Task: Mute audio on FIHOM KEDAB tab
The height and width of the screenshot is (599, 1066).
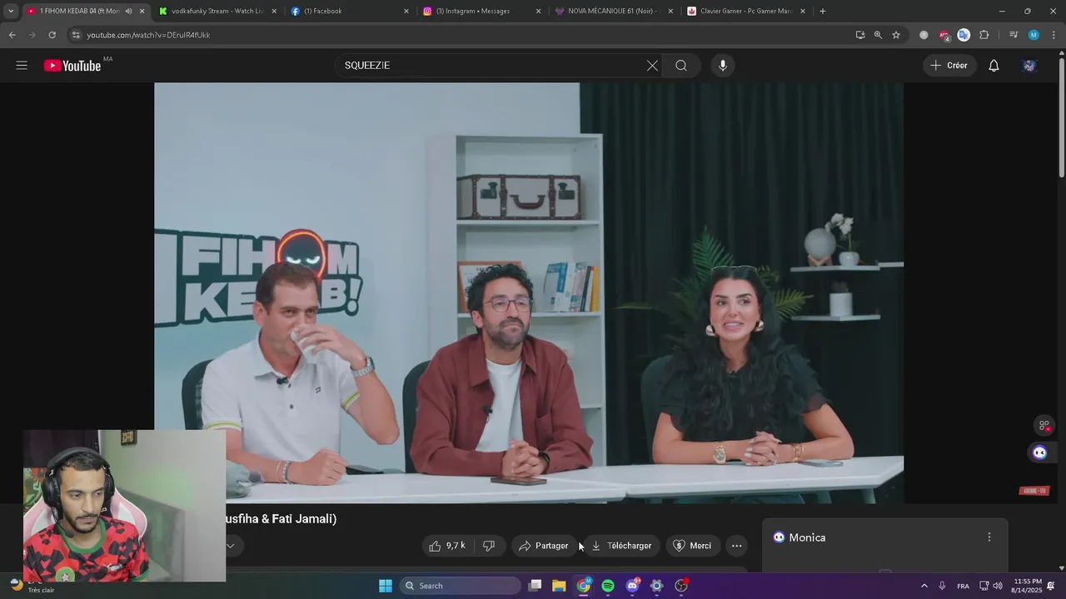Action: coord(128,11)
